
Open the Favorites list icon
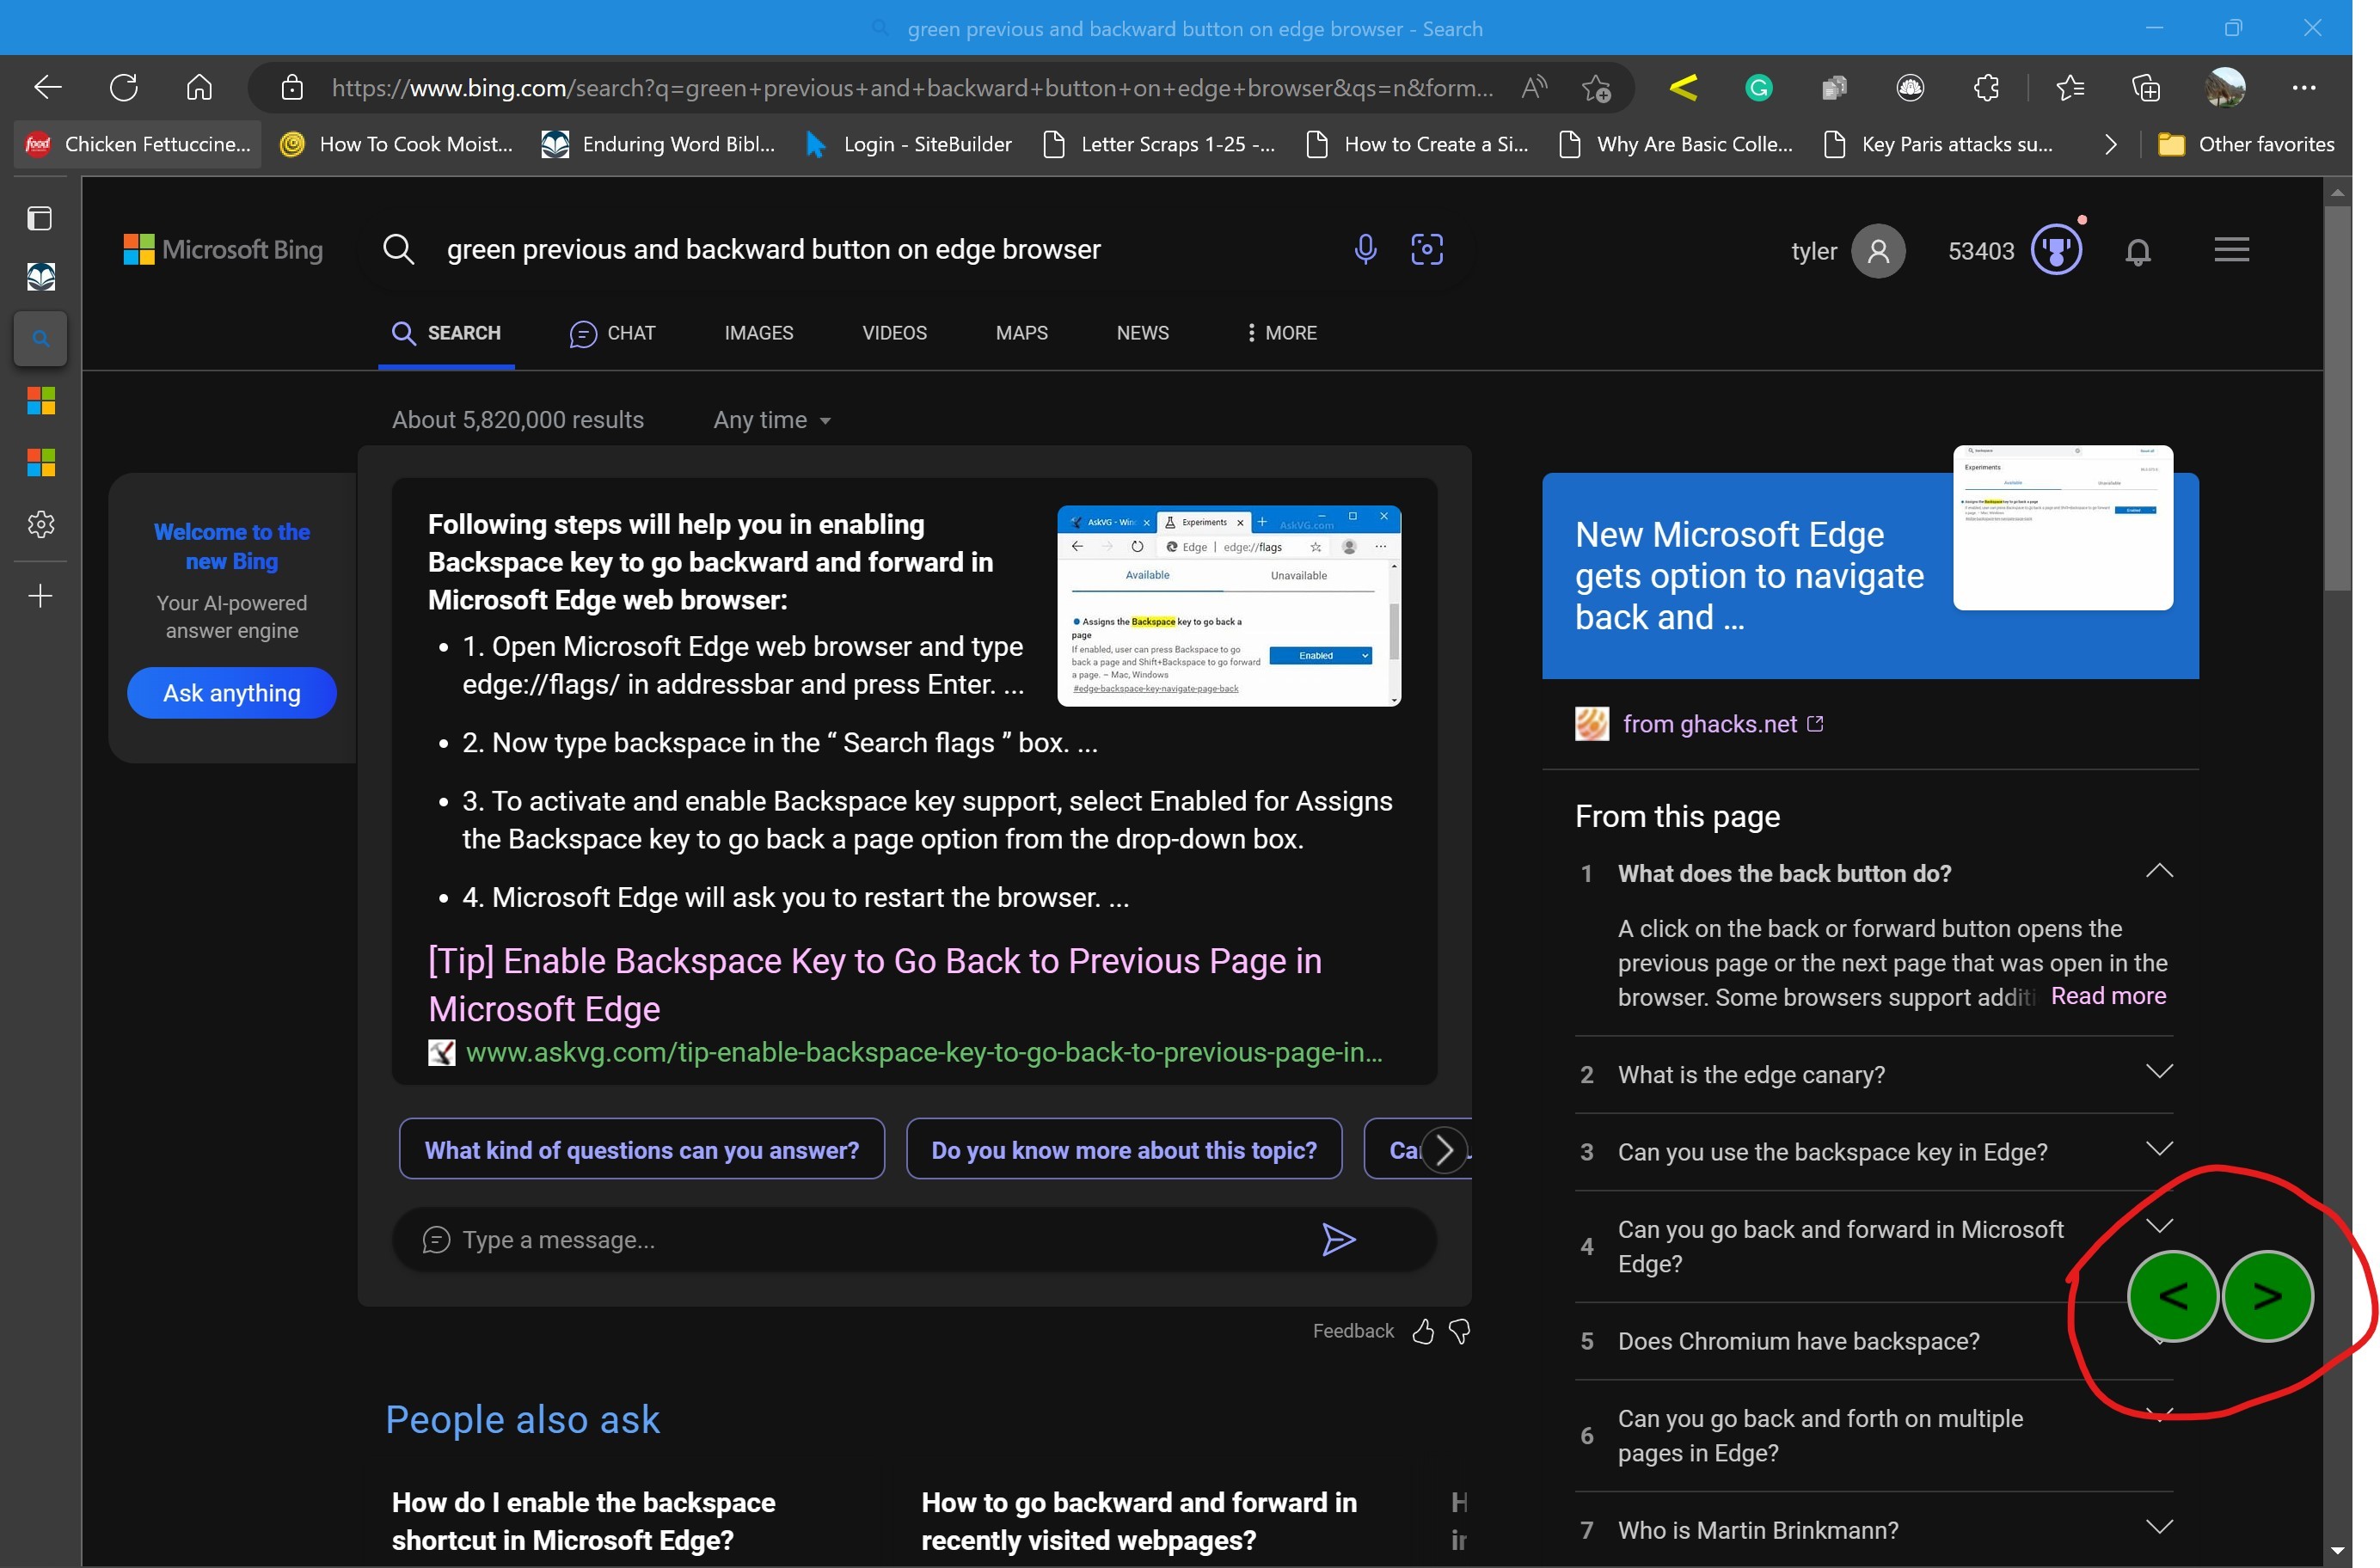point(2070,88)
